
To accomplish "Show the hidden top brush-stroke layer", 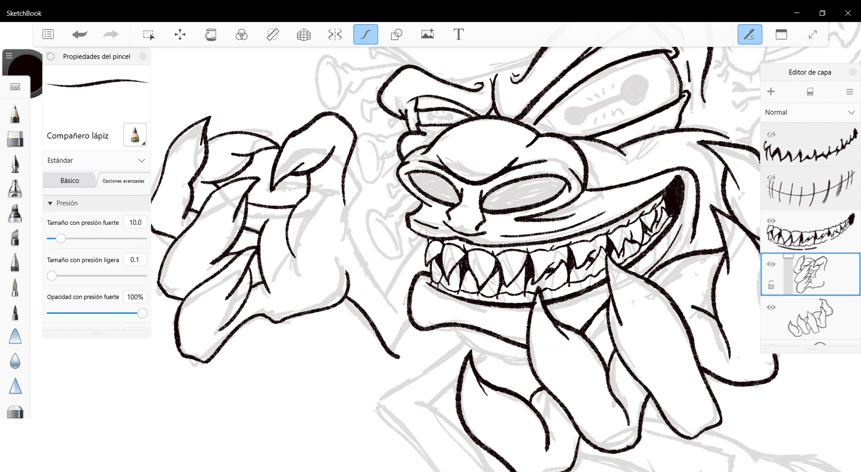I will pos(771,134).
